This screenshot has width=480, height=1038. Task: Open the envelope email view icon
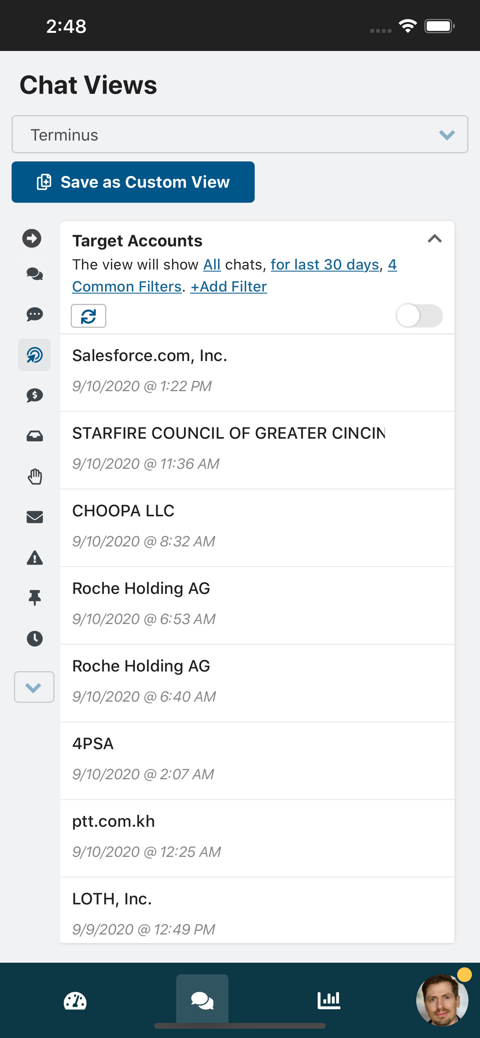[35, 517]
